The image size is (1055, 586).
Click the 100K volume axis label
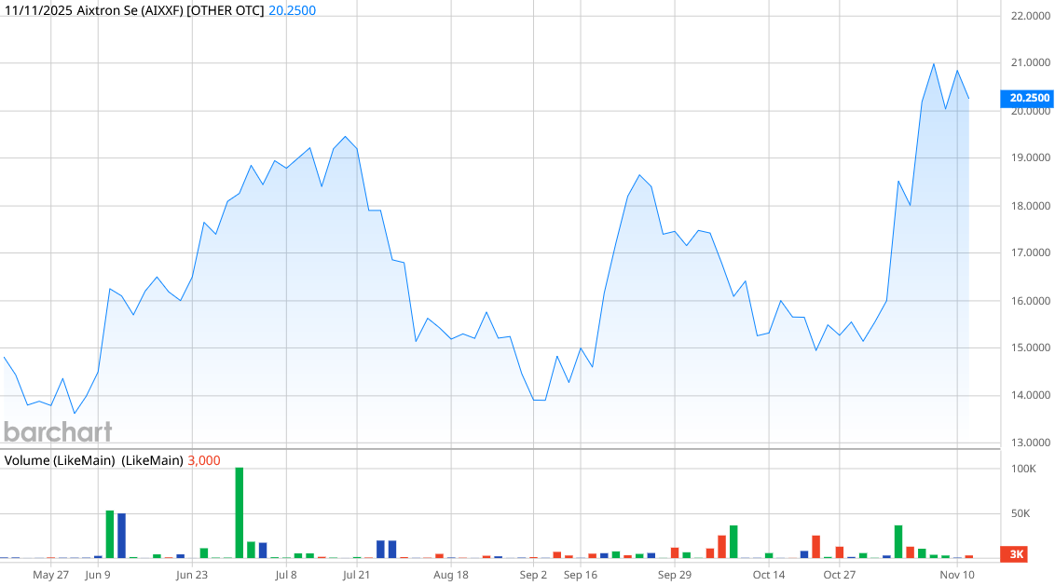pos(1024,469)
